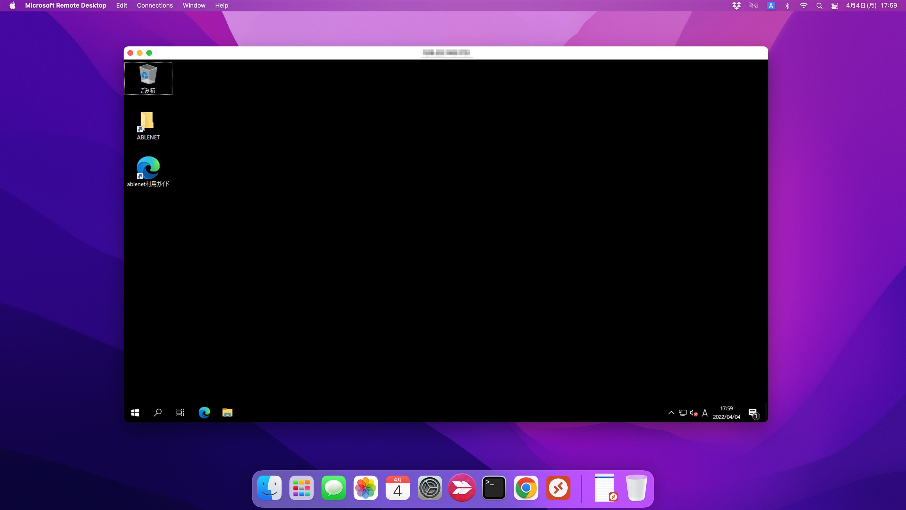Open System Preferences from the Dock
The width and height of the screenshot is (906, 510).
click(x=430, y=488)
